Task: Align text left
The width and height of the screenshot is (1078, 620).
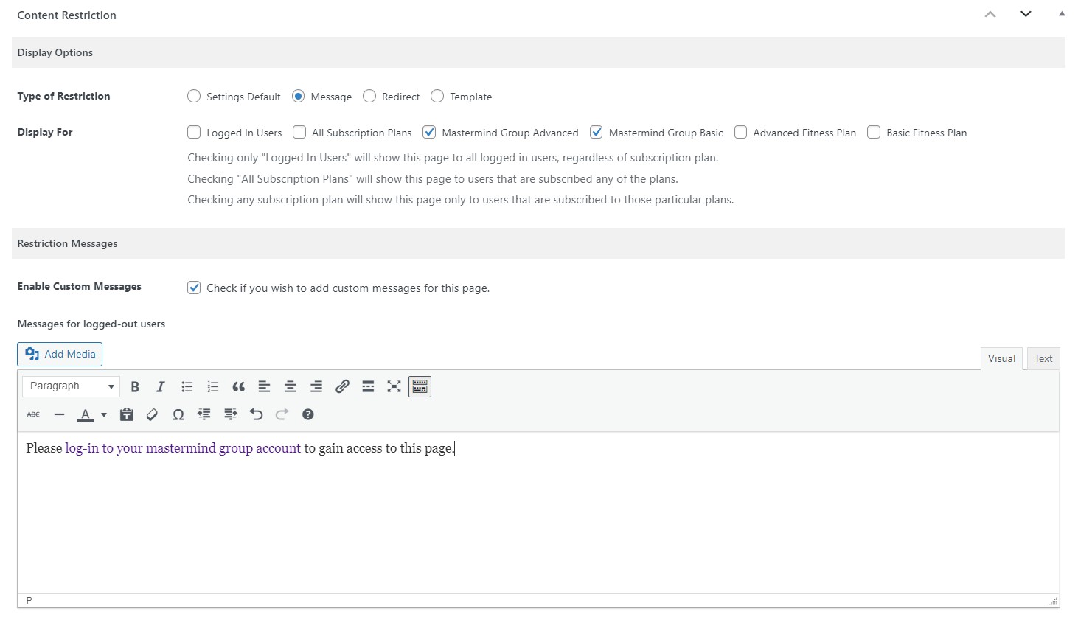Action: (x=265, y=386)
